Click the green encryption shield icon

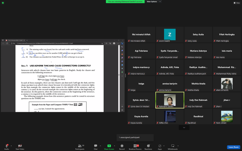tap(3, 3)
